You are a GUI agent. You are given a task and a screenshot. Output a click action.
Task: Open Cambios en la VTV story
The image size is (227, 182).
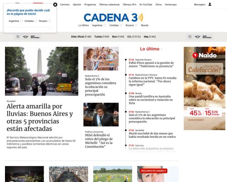click(x=153, y=81)
